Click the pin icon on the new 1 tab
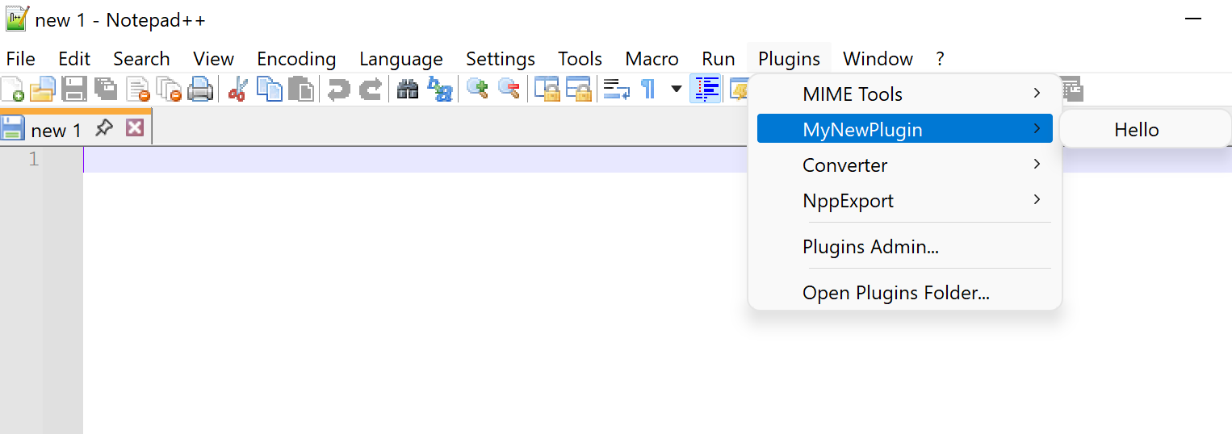 click(104, 127)
